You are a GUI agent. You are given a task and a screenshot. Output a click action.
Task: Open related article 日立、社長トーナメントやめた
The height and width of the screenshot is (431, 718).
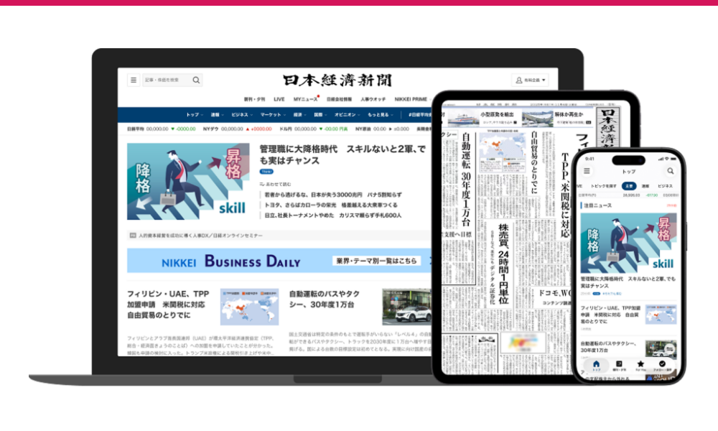pyautogui.click(x=332, y=215)
